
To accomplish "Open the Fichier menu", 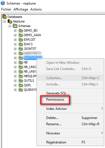I will [x=6, y=9].
